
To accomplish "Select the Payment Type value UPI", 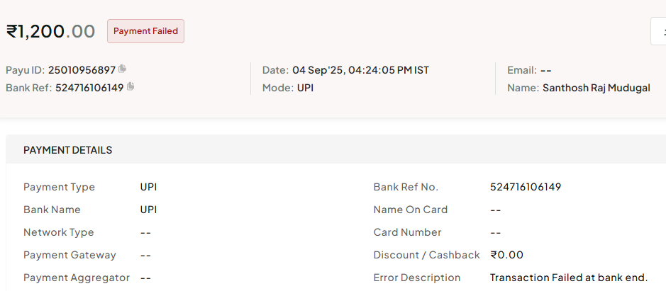I will (149, 187).
